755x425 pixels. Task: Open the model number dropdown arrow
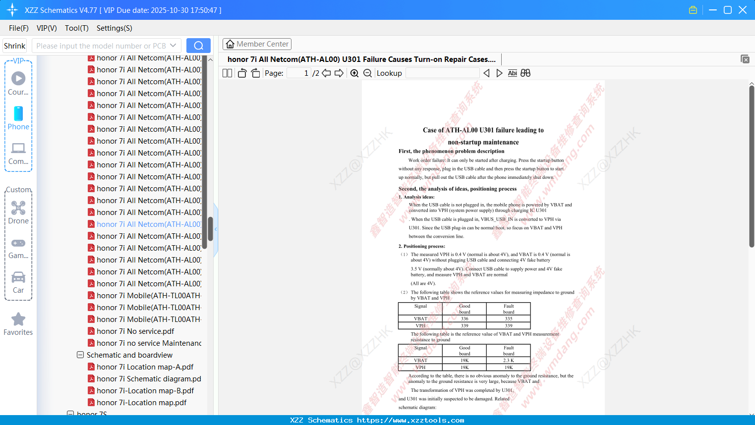173,46
